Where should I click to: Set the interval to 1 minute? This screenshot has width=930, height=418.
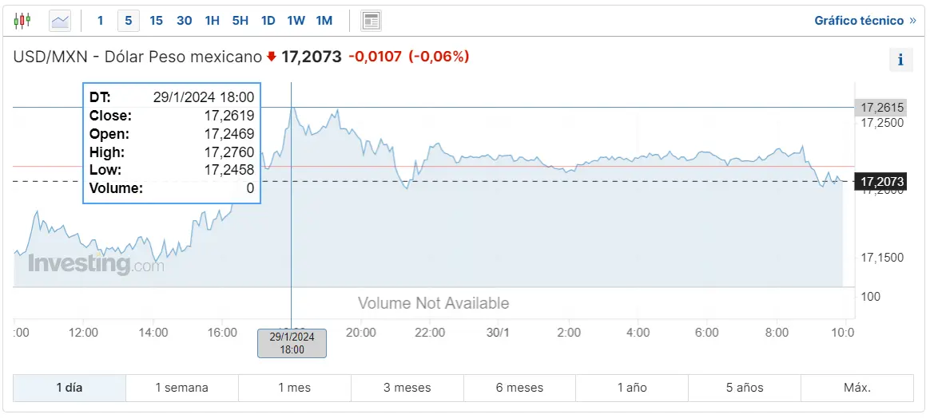[100, 21]
